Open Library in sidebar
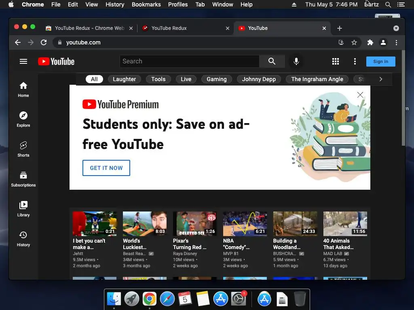 tap(23, 209)
